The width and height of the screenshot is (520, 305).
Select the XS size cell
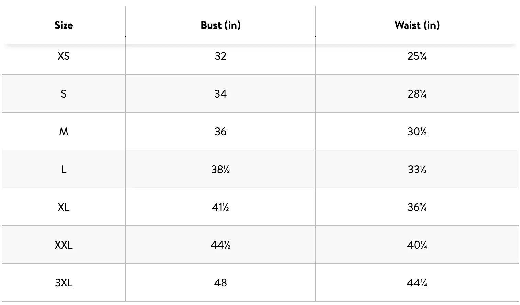click(64, 56)
